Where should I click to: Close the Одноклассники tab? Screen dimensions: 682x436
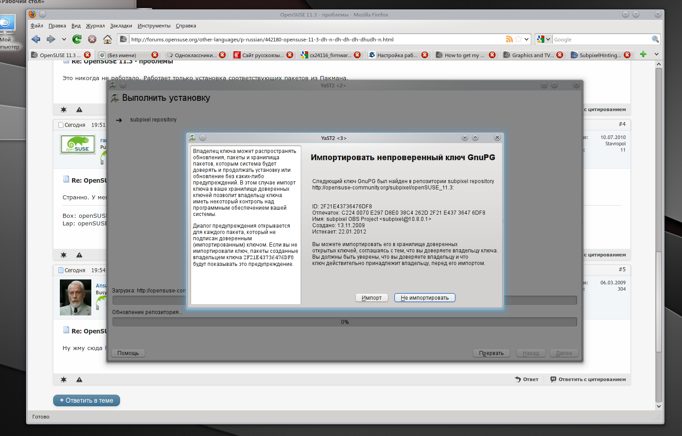(x=222, y=55)
